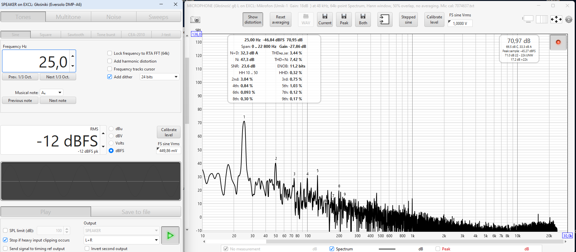The image size is (576, 252).
Task: Open the 24 bits dither dropdown
Action: (x=160, y=77)
